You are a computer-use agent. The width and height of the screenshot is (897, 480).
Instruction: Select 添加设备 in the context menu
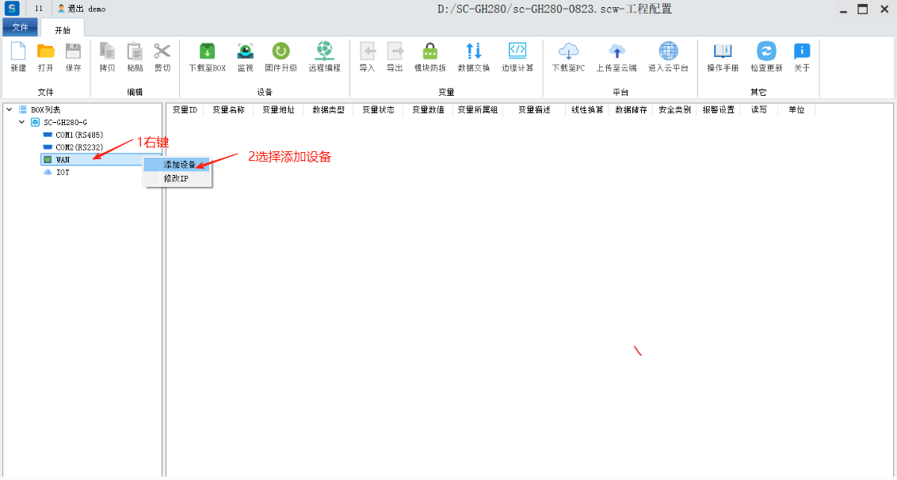(x=178, y=165)
